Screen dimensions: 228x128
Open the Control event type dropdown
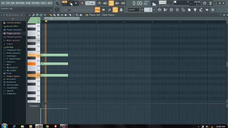coord(35,106)
